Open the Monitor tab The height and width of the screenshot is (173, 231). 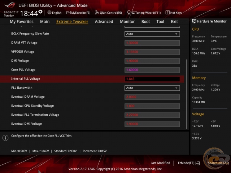[127, 22]
